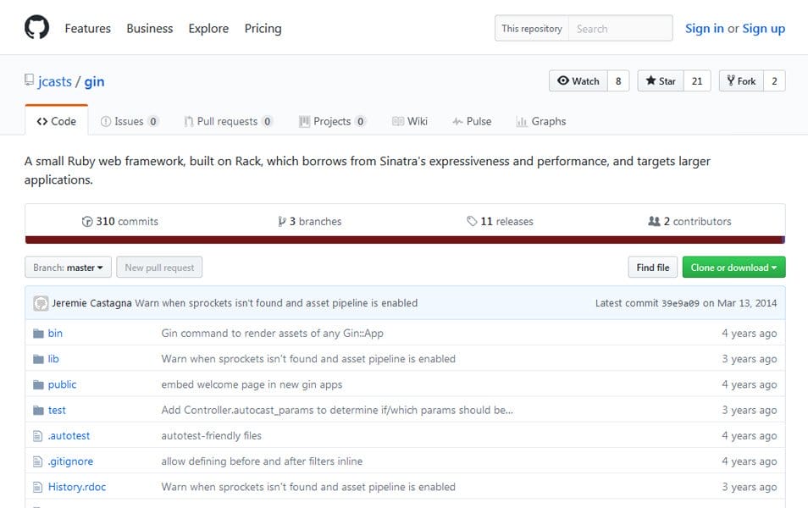Open the public folder

pyautogui.click(x=63, y=385)
